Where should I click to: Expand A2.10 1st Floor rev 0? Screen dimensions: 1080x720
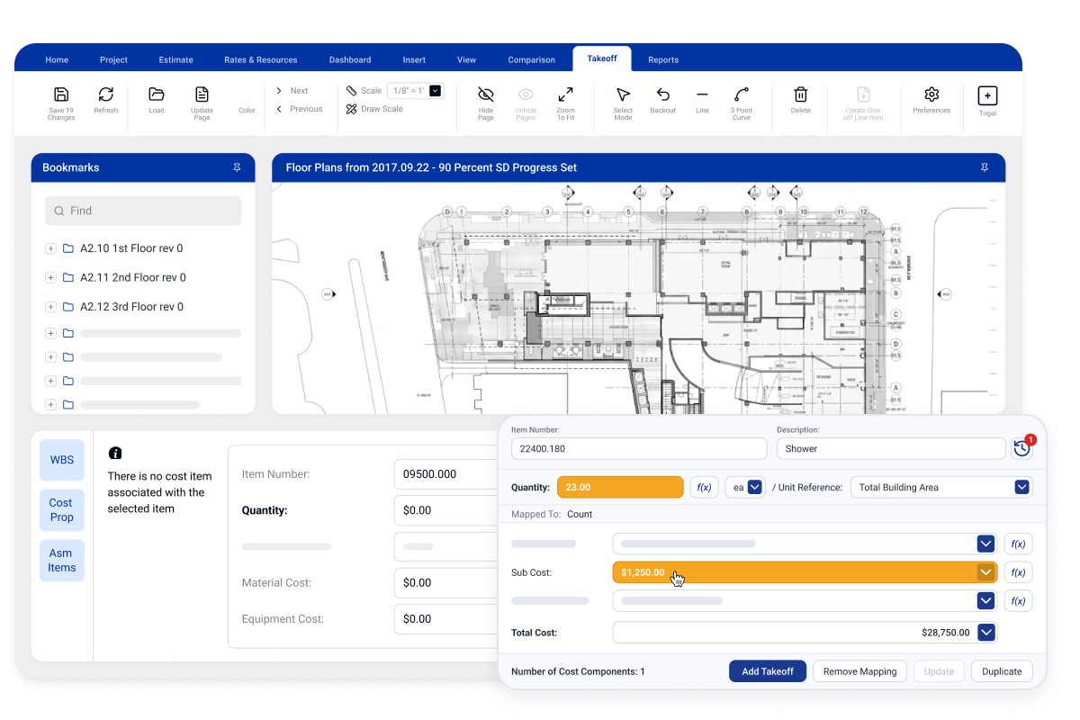click(x=50, y=248)
